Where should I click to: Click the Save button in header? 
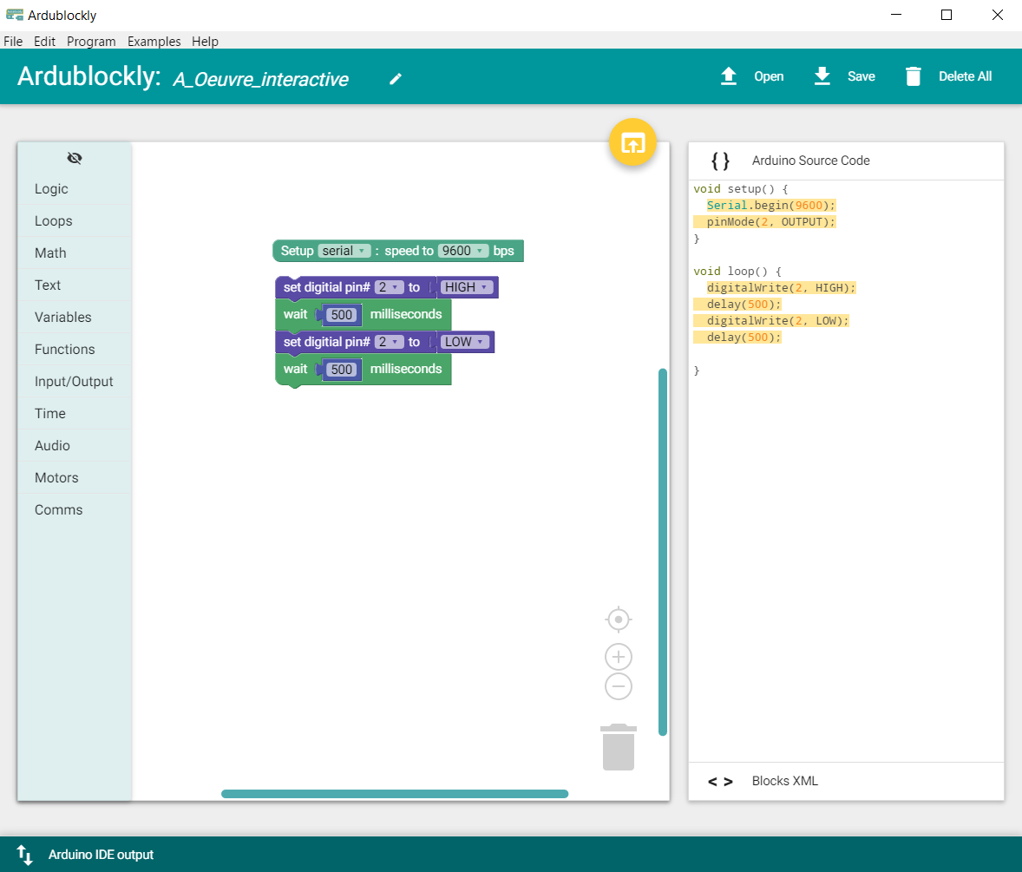point(845,76)
